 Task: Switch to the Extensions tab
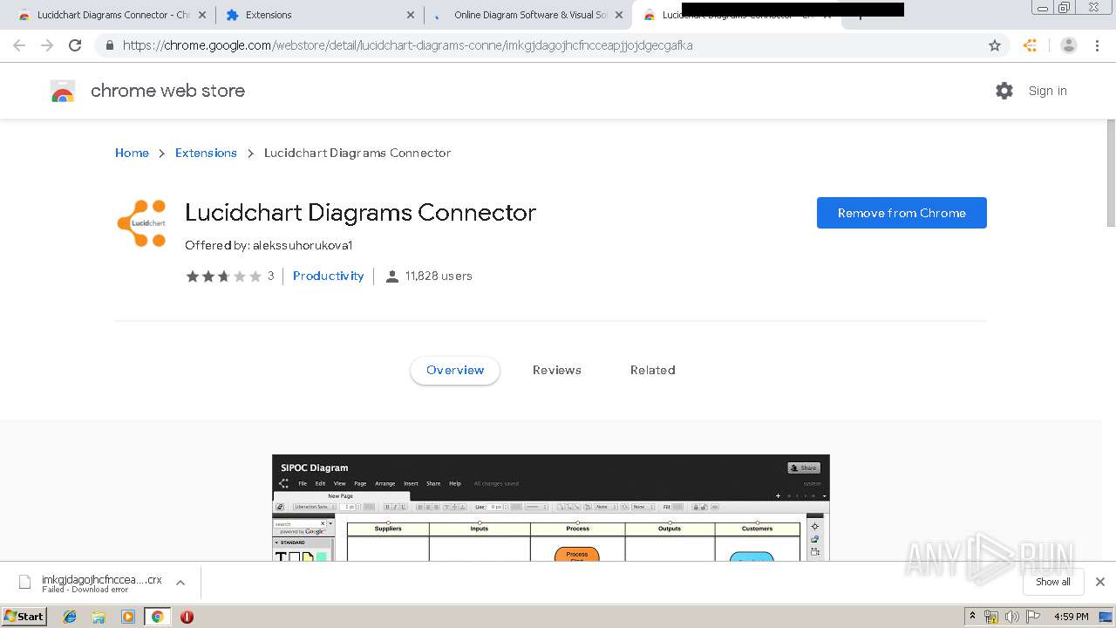click(318, 15)
